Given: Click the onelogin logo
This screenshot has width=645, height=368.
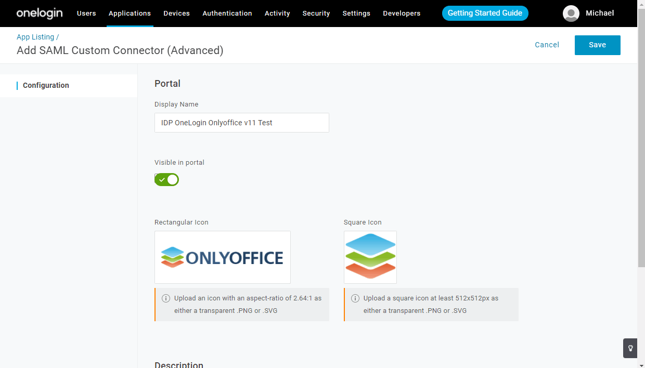Looking at the screenshot, I should (39, 13).
